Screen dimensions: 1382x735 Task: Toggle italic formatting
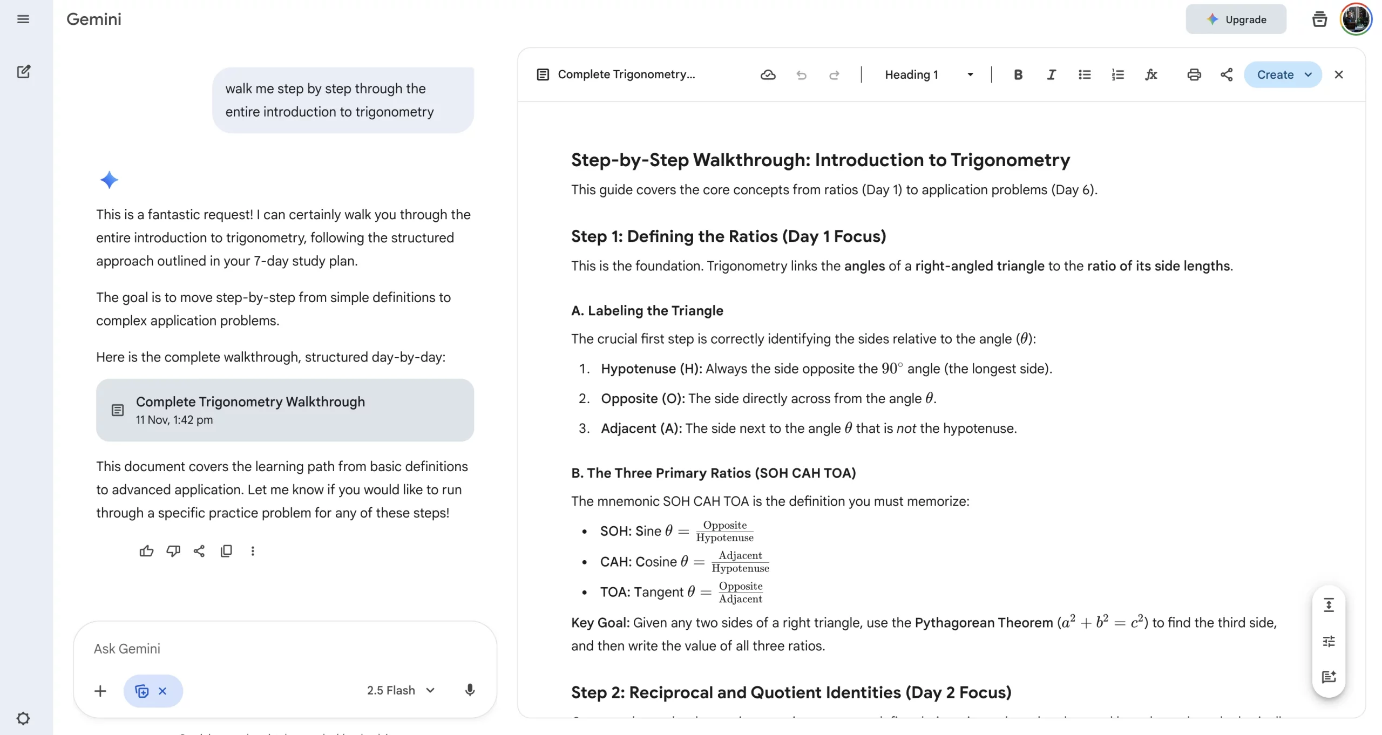pyautogui.click(x=1051, y=74)
